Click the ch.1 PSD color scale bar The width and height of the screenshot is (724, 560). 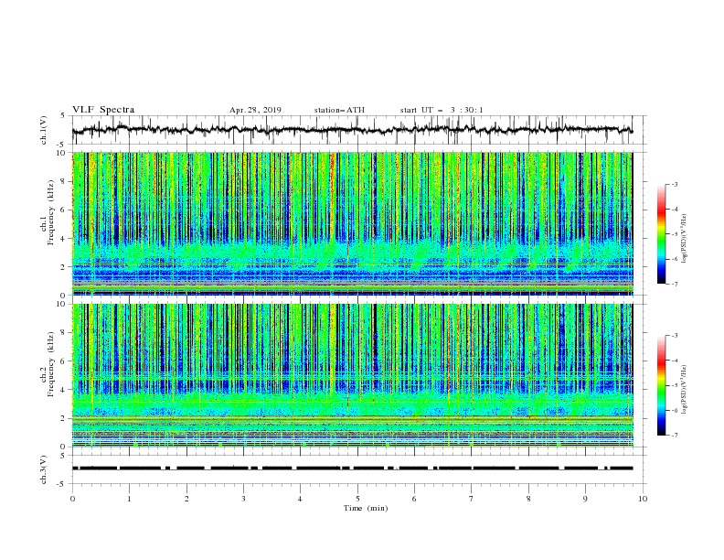661,234
